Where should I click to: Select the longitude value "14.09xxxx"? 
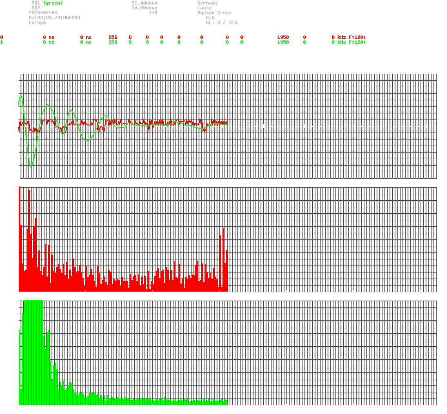point(145,8)
